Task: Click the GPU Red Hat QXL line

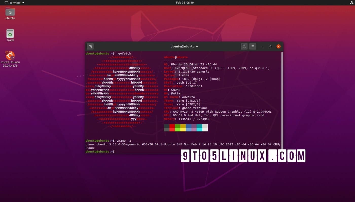Action: pos(214,115)
